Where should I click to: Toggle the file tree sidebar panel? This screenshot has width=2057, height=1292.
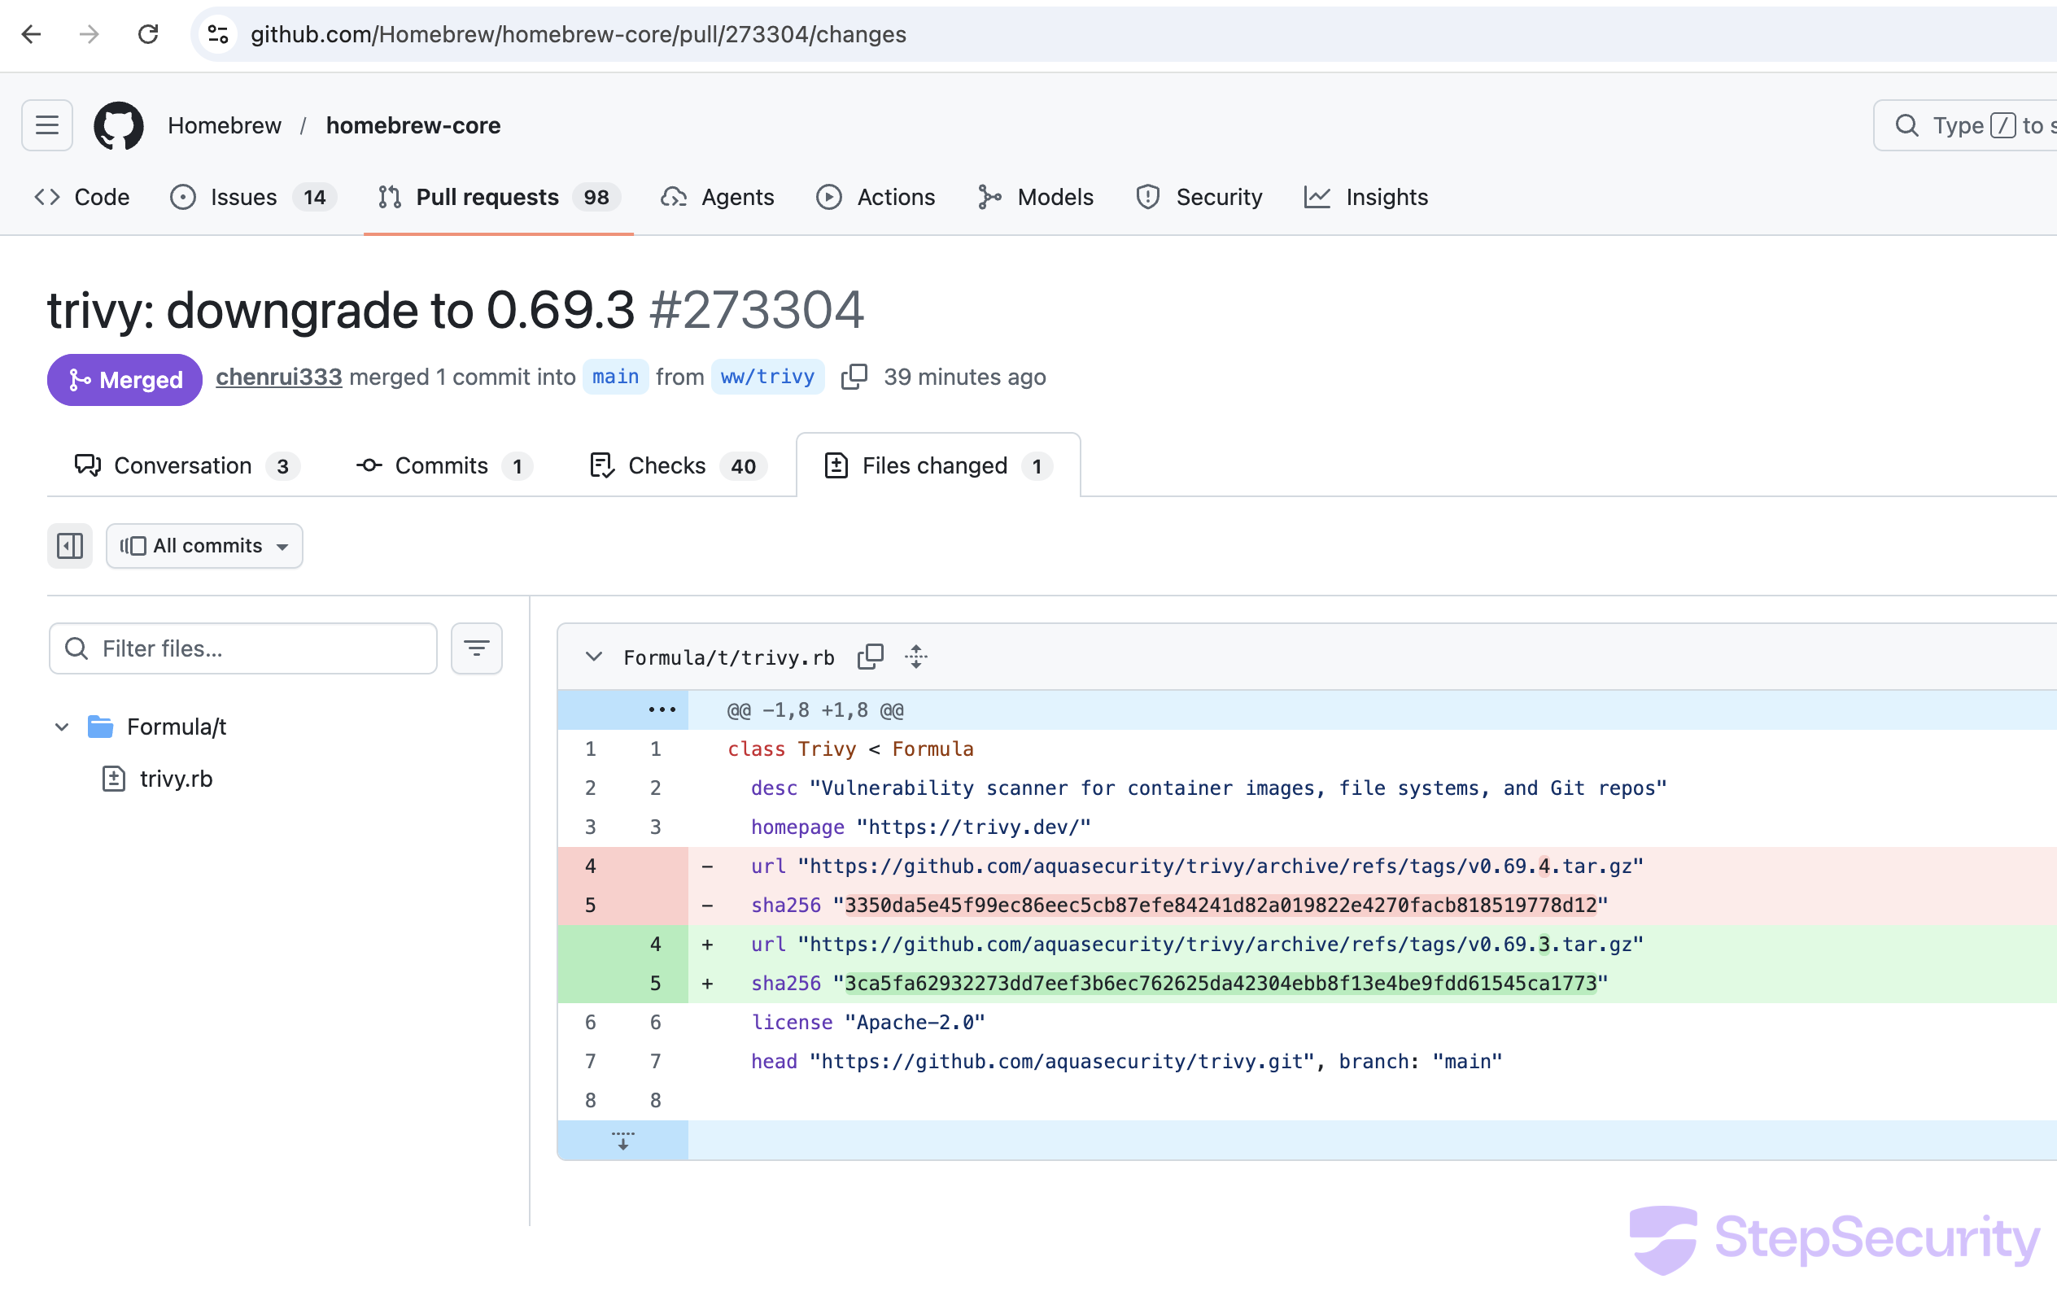pos(69,546)
